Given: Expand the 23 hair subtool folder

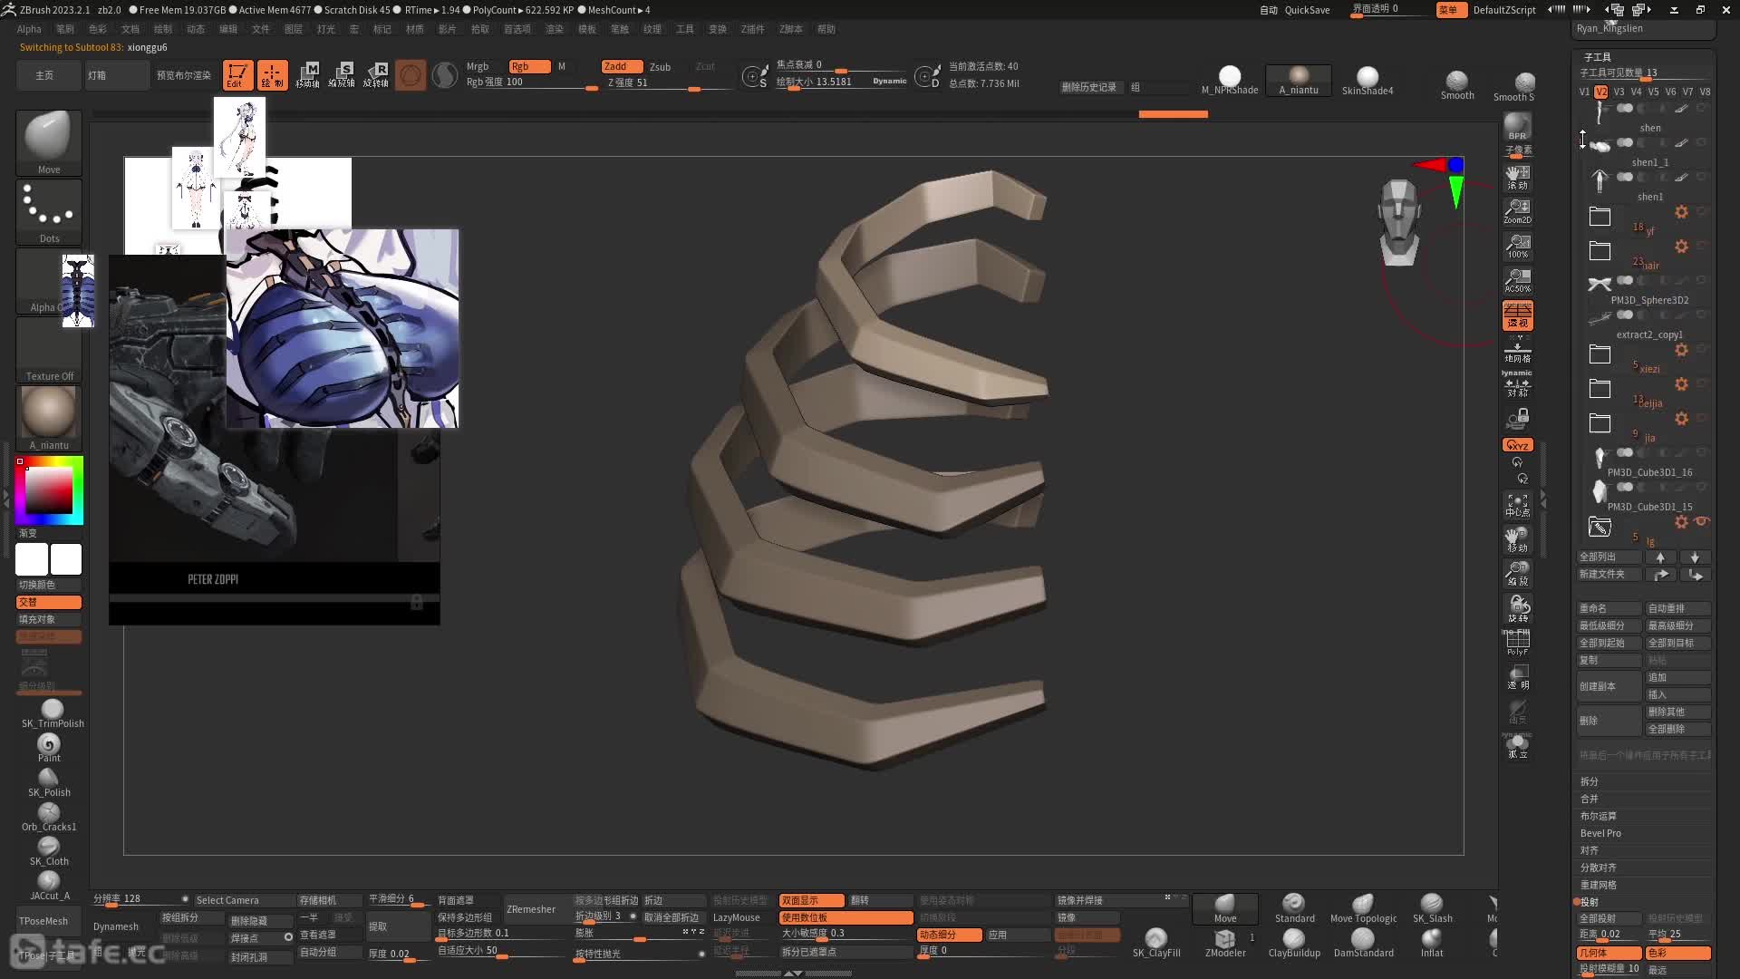Looking at the screenshot, I should 1600,251.
